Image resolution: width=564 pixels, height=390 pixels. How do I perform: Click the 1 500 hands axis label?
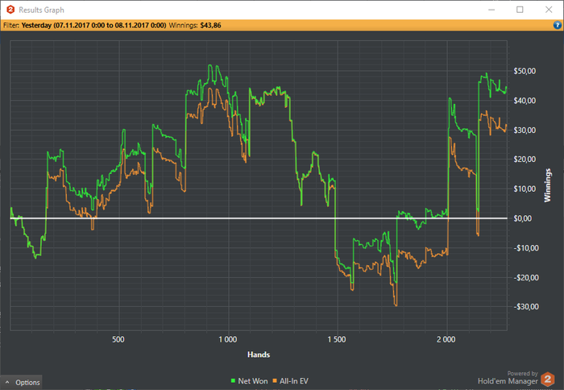pos(337,339)
